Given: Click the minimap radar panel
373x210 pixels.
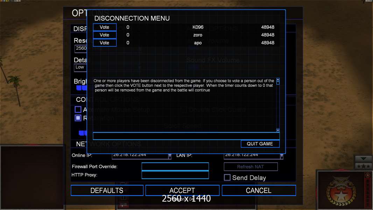Looking at the screenshot, I should pyautogui.click(x=32, y=178).
